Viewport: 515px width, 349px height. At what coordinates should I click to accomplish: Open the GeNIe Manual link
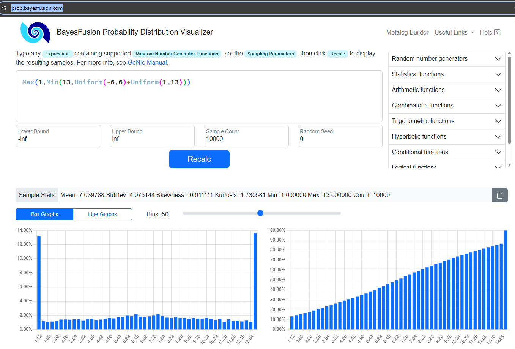click(147, 63)
